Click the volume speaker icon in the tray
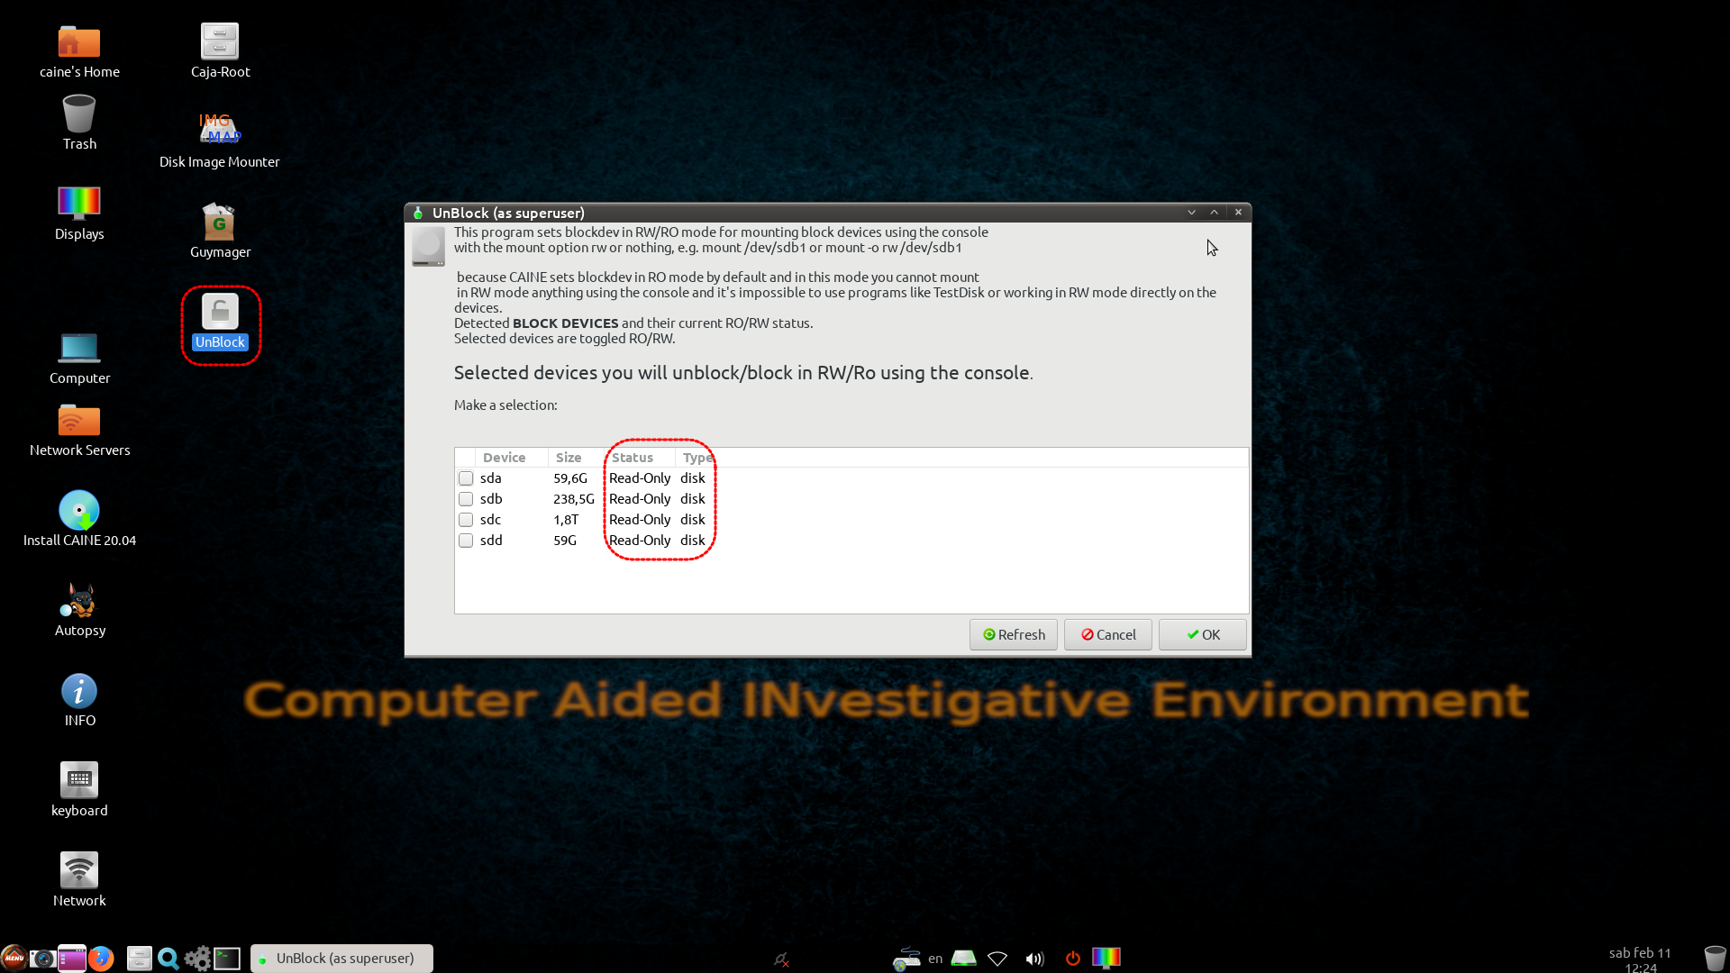Viewport: 1730px width, 973px height. (1034, 959)
